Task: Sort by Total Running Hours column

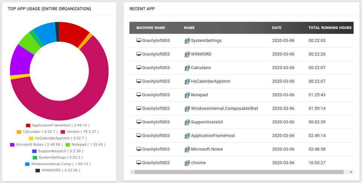Action: pyautogui.click(x=330, y=28)
